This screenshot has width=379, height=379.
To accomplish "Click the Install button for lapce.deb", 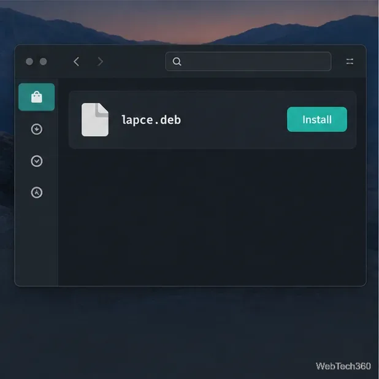I will (x=317, y=120).
